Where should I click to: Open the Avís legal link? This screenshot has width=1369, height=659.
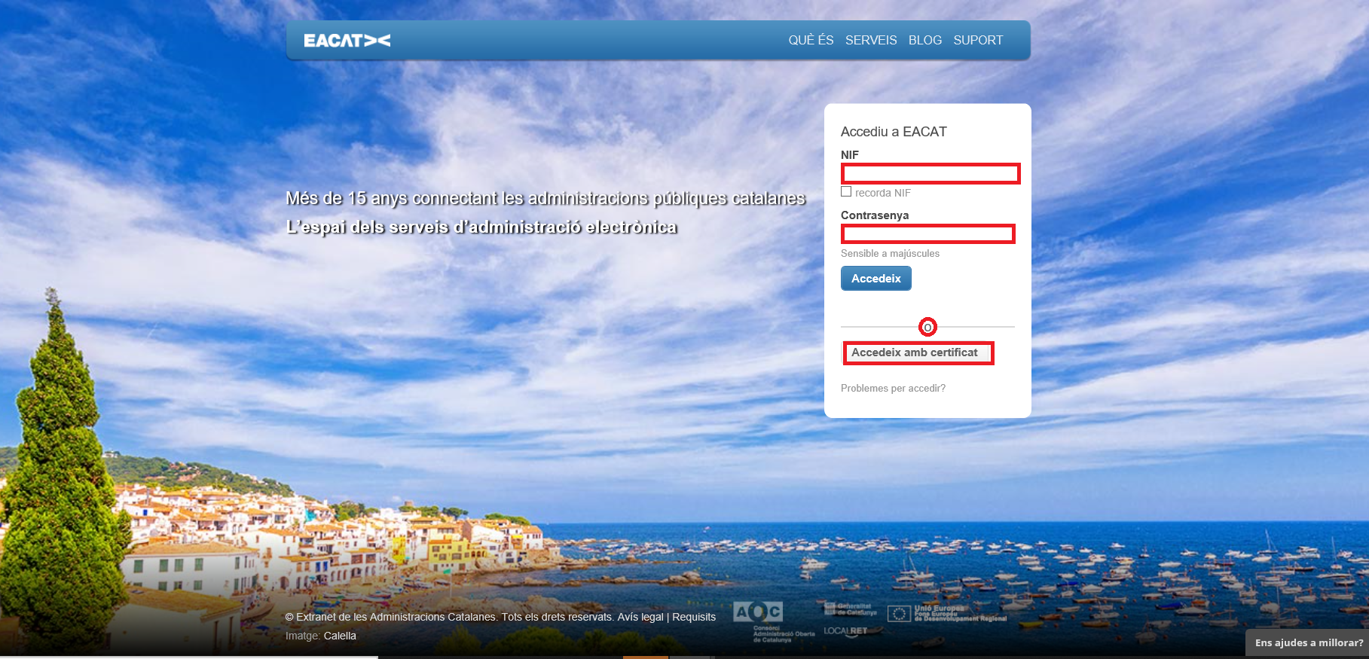(x=640, y=617)
